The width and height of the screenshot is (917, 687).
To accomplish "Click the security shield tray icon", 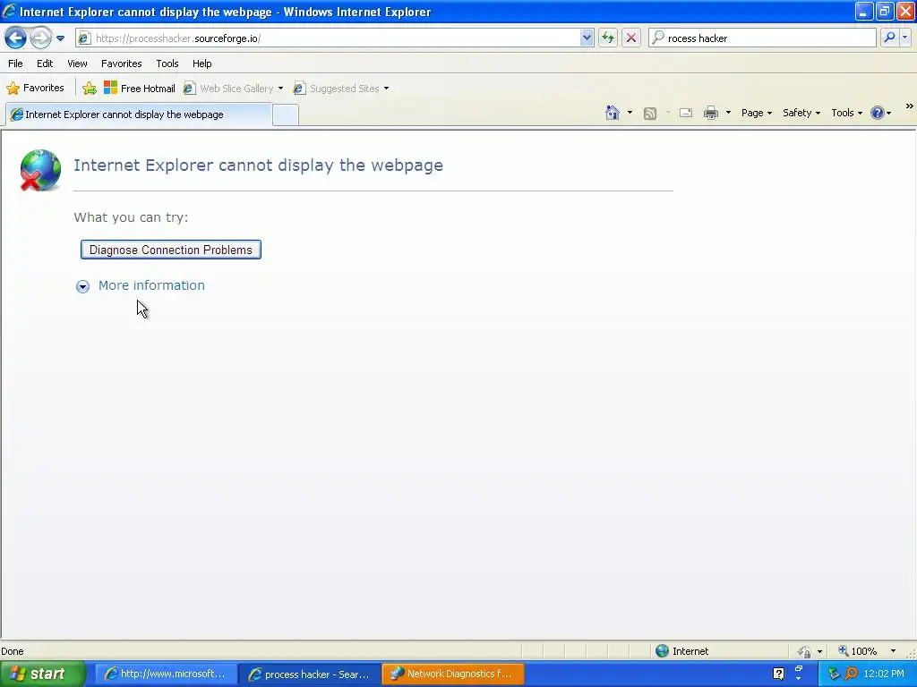I will [x=834, y=674].
